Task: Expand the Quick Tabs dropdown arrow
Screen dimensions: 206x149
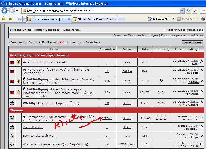Action: 24,19
